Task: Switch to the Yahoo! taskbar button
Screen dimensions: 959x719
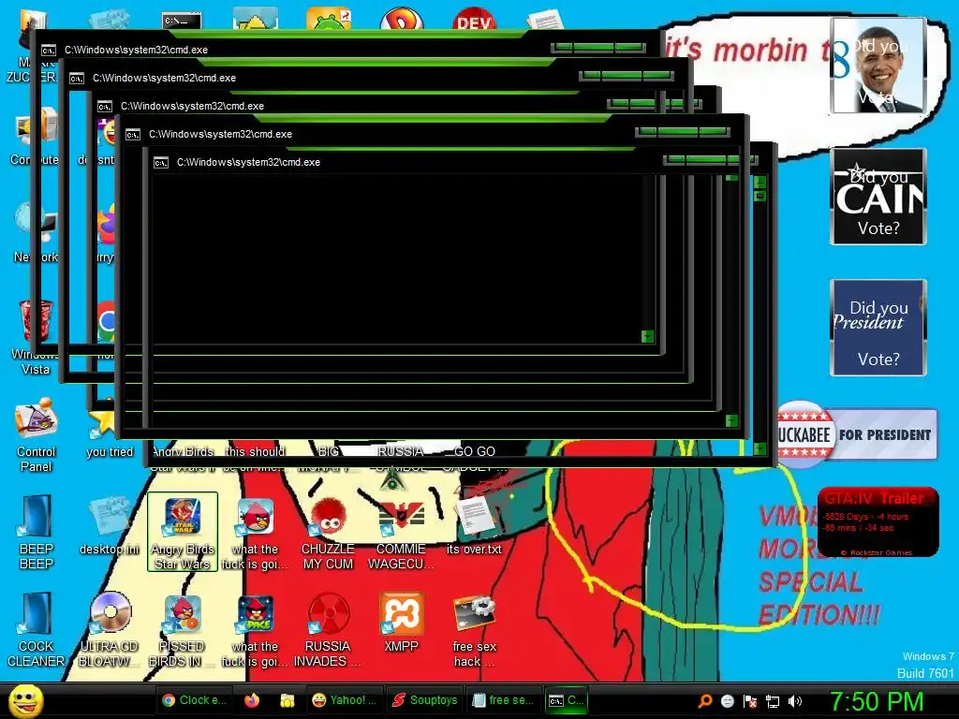Action: pos(345,700)
